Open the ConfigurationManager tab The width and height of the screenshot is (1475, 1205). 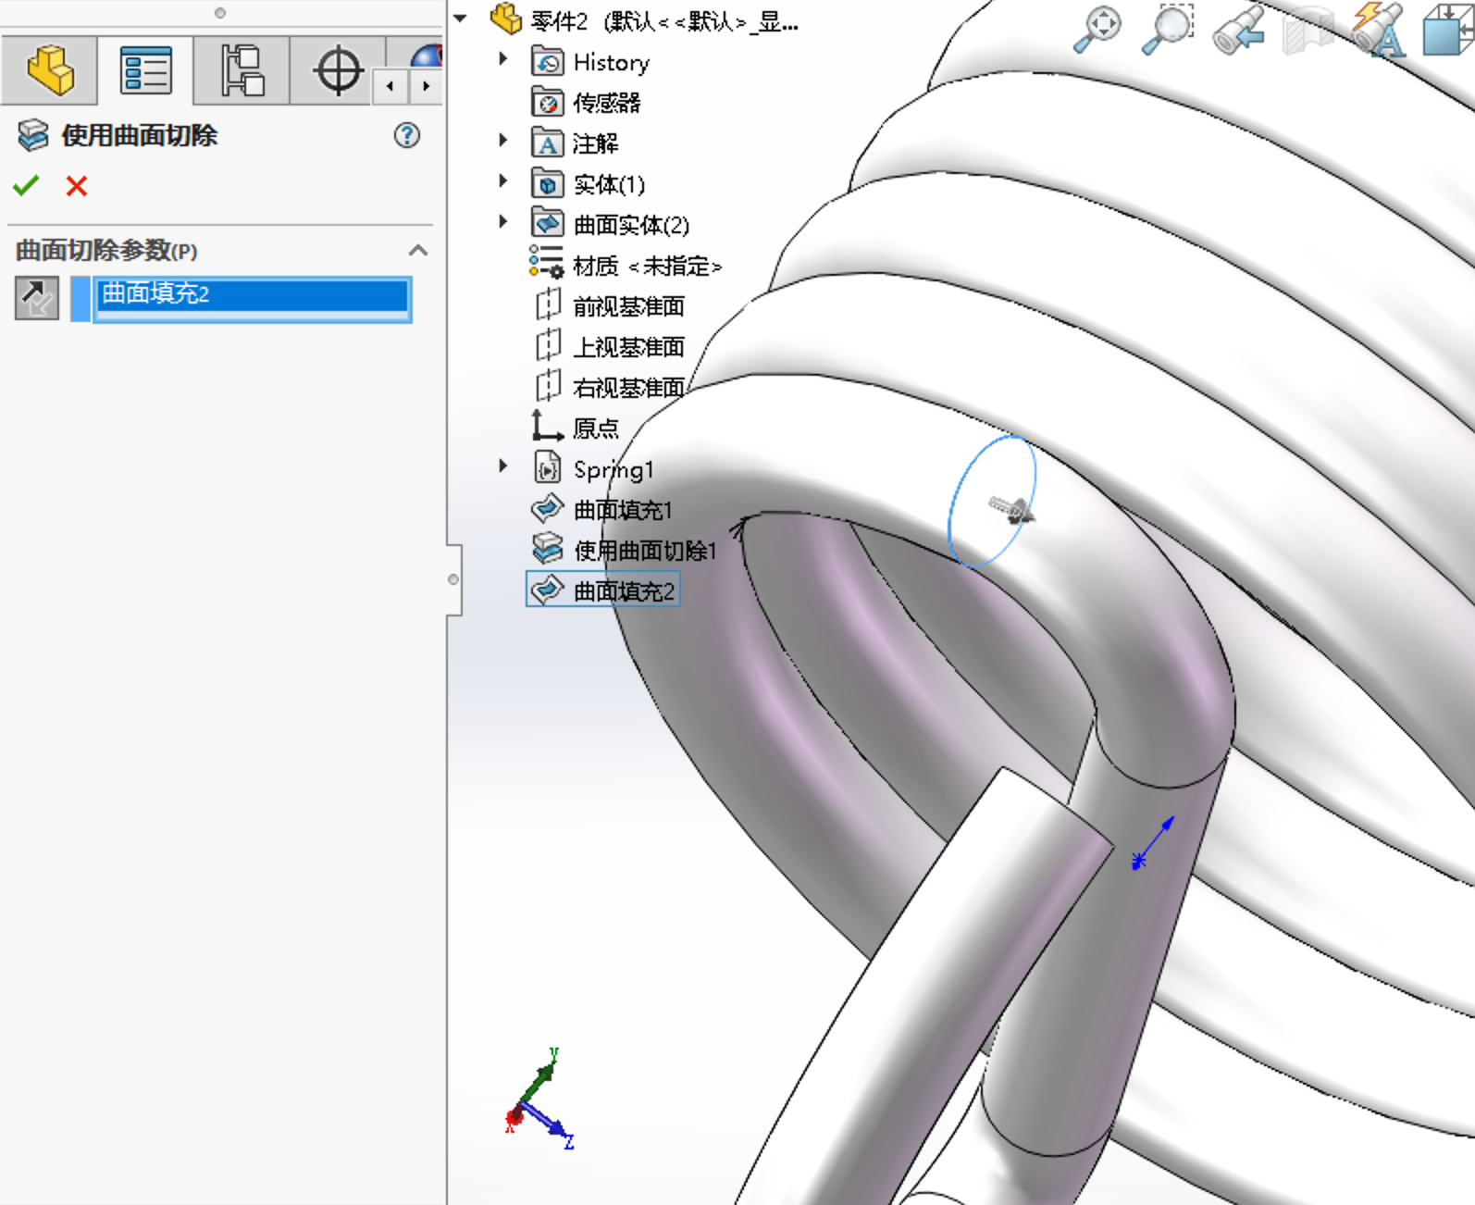tap(242, 70)
